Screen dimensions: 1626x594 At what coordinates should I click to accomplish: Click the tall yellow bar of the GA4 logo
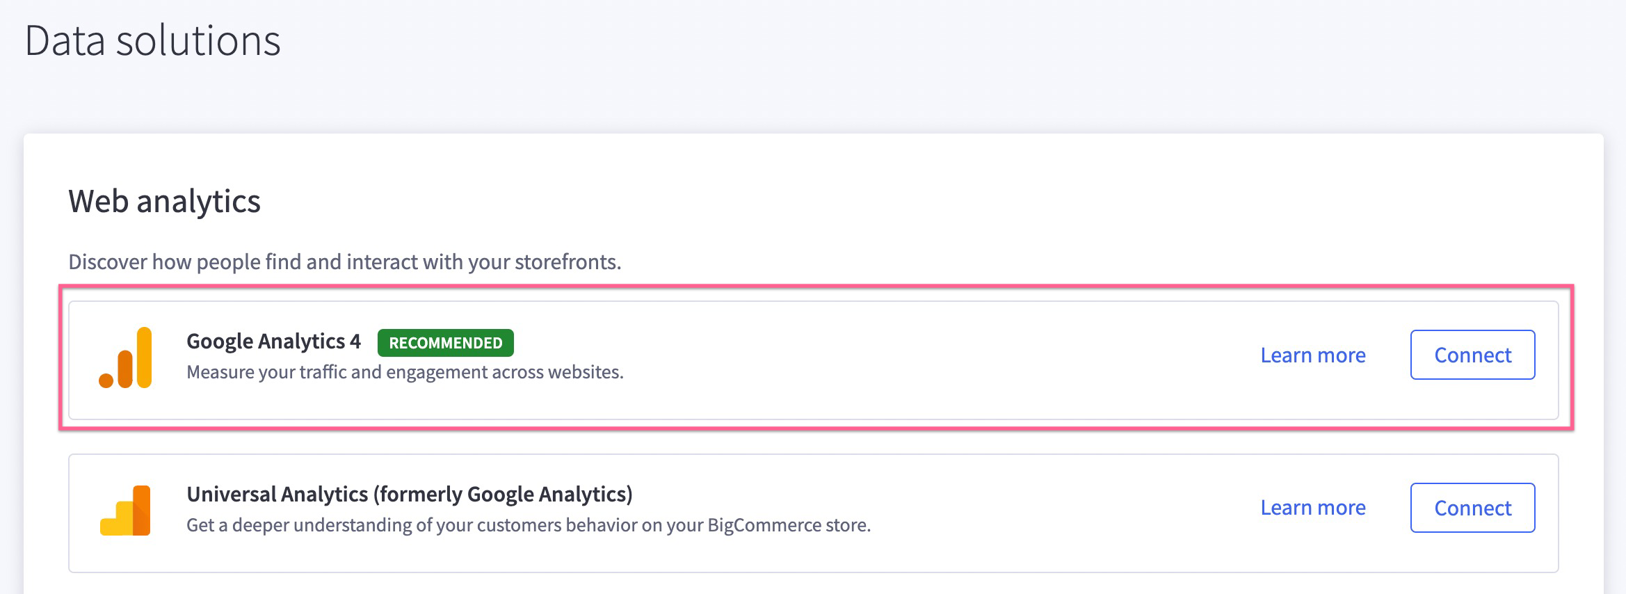point(144,356)
